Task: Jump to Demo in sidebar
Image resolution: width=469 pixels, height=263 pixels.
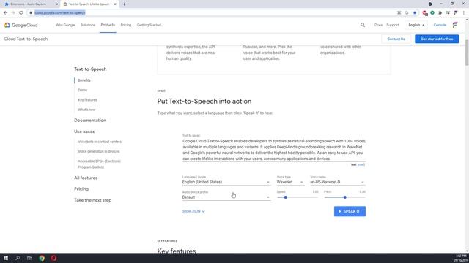Action: click(83, 90)
